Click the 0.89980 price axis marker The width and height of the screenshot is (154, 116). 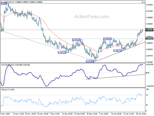tap(149, 29)
